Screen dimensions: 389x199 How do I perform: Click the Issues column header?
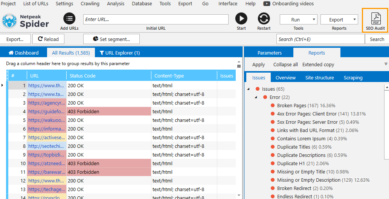tap(226, 76)
